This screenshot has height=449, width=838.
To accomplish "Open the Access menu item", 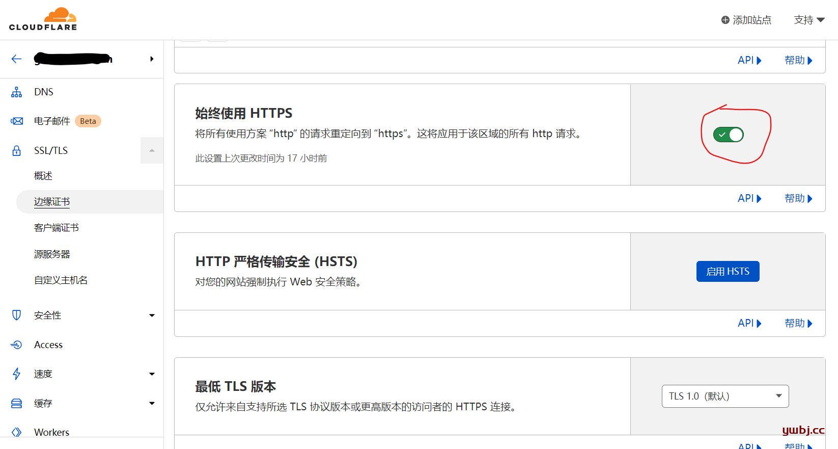I will tap(48, 345).
